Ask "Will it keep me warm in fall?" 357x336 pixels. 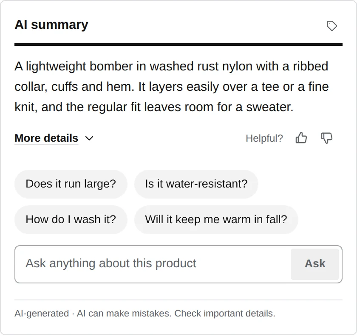pos(216,220)
